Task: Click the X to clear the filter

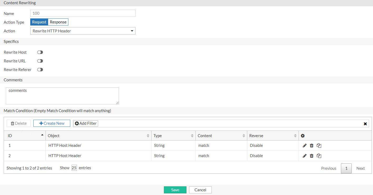Action: coord(365,123)
